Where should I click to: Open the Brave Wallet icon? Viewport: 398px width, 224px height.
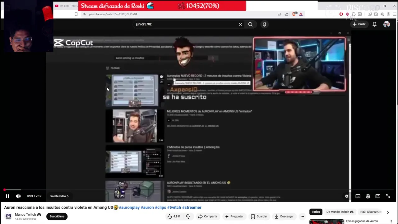coord(376,14)
